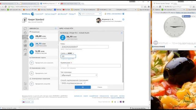Open the language selector Русский
196x110 pixels.
[x=28, y=102]
